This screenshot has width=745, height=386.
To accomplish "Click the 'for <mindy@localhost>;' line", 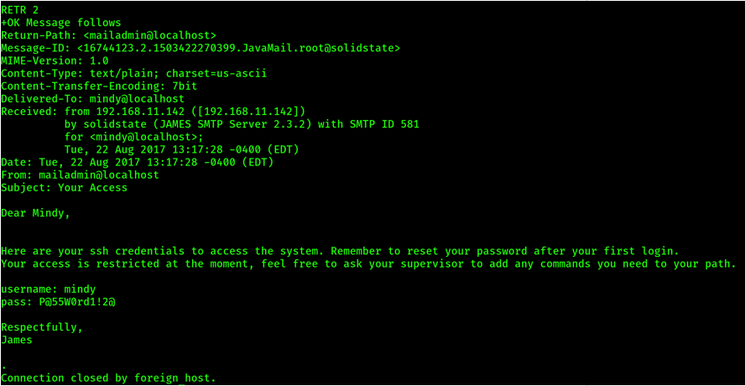I will pyautogui.click(x=133, y=137).
